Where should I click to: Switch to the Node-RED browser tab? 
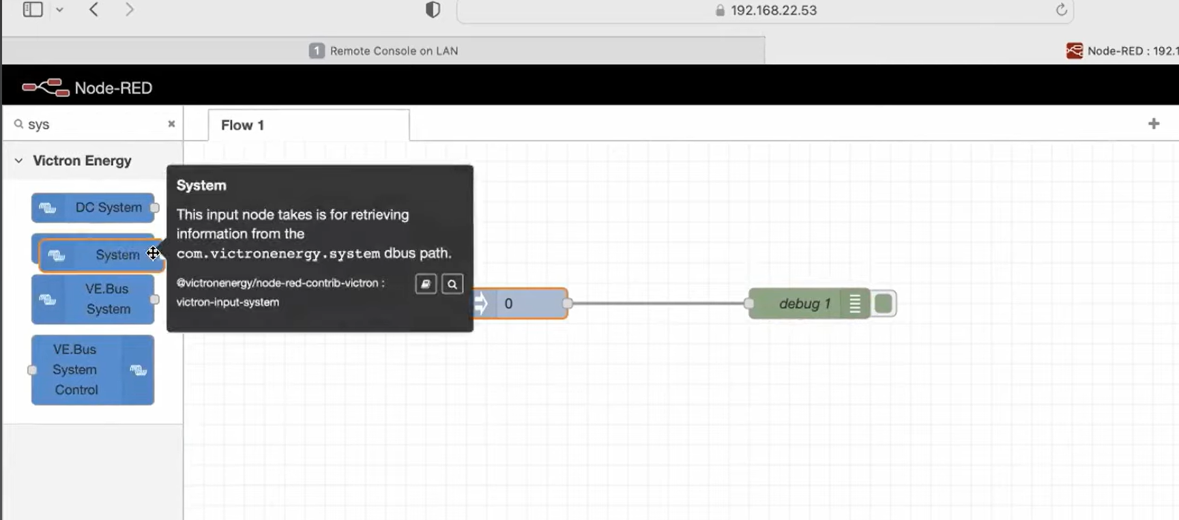(1122, 50)
